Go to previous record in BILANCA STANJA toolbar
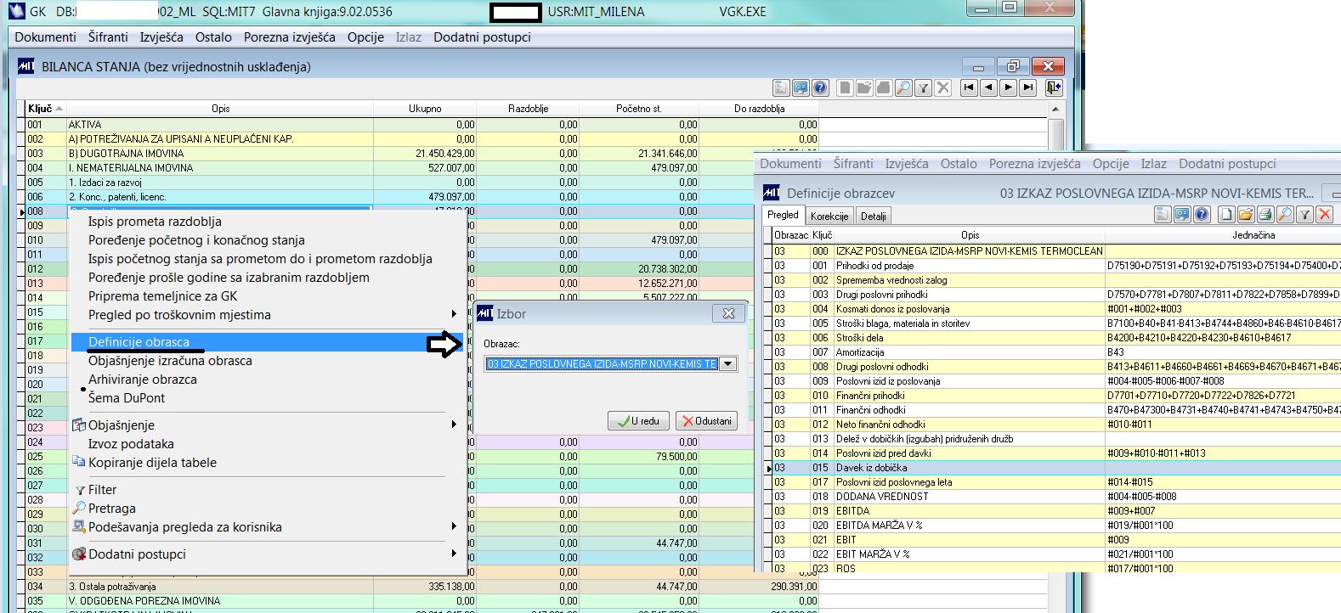The width and height of the screenshot is (1341, 613). pyautogui.click(x=988, y=87)
